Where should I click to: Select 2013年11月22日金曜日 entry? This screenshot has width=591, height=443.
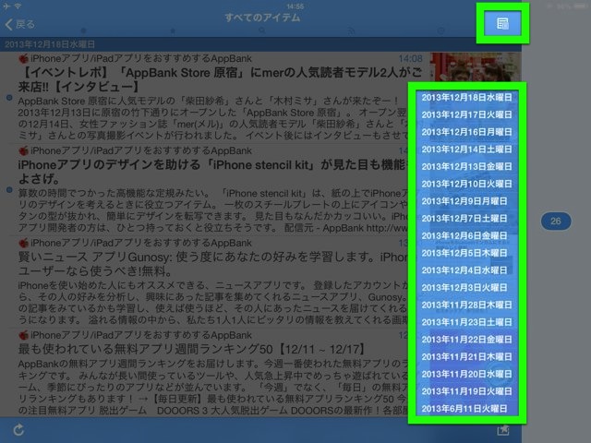pos(466,340)
